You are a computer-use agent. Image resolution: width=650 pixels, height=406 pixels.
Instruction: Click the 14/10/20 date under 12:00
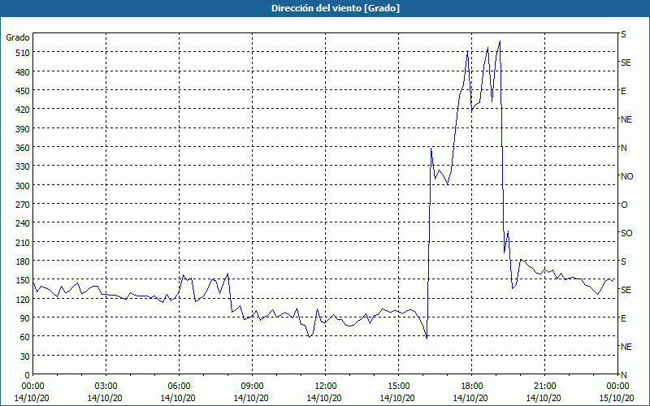tap(324, 398)
